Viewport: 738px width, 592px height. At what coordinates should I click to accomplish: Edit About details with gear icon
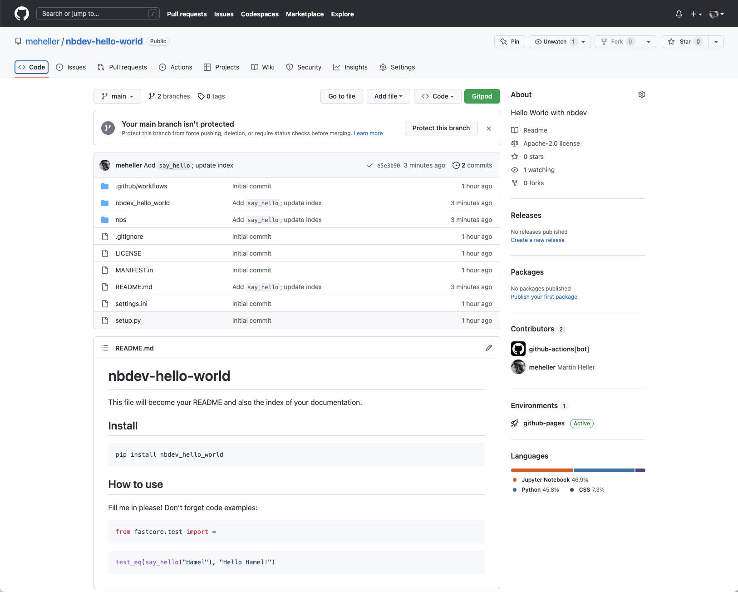click(x=642, y=94)
